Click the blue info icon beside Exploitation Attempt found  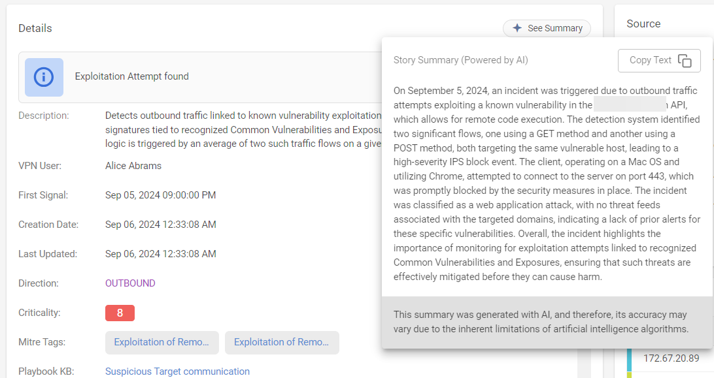(x=43, y=77)
